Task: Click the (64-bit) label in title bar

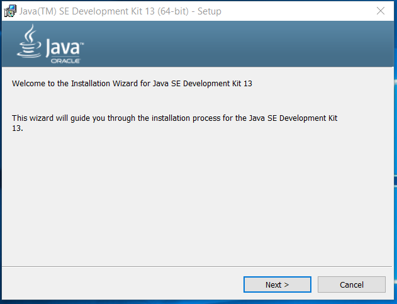Action: tap(173, 11)
